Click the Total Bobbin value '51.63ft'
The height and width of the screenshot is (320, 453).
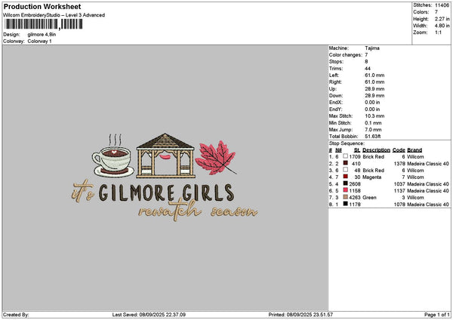[373, 137]
